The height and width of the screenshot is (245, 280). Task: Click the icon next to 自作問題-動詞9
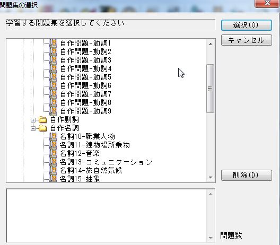coord(53,111)
